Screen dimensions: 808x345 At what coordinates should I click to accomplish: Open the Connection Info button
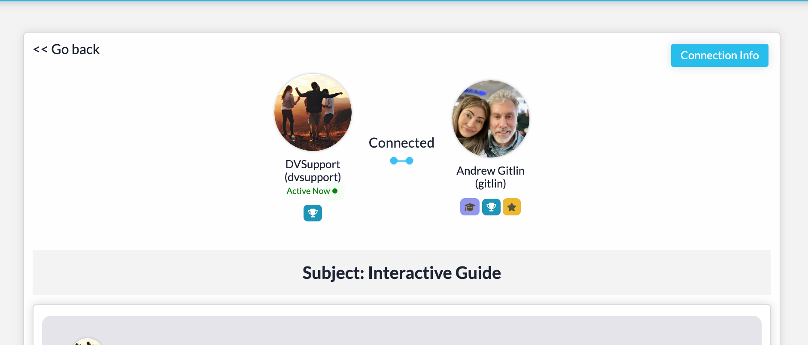tap(720, 55)
